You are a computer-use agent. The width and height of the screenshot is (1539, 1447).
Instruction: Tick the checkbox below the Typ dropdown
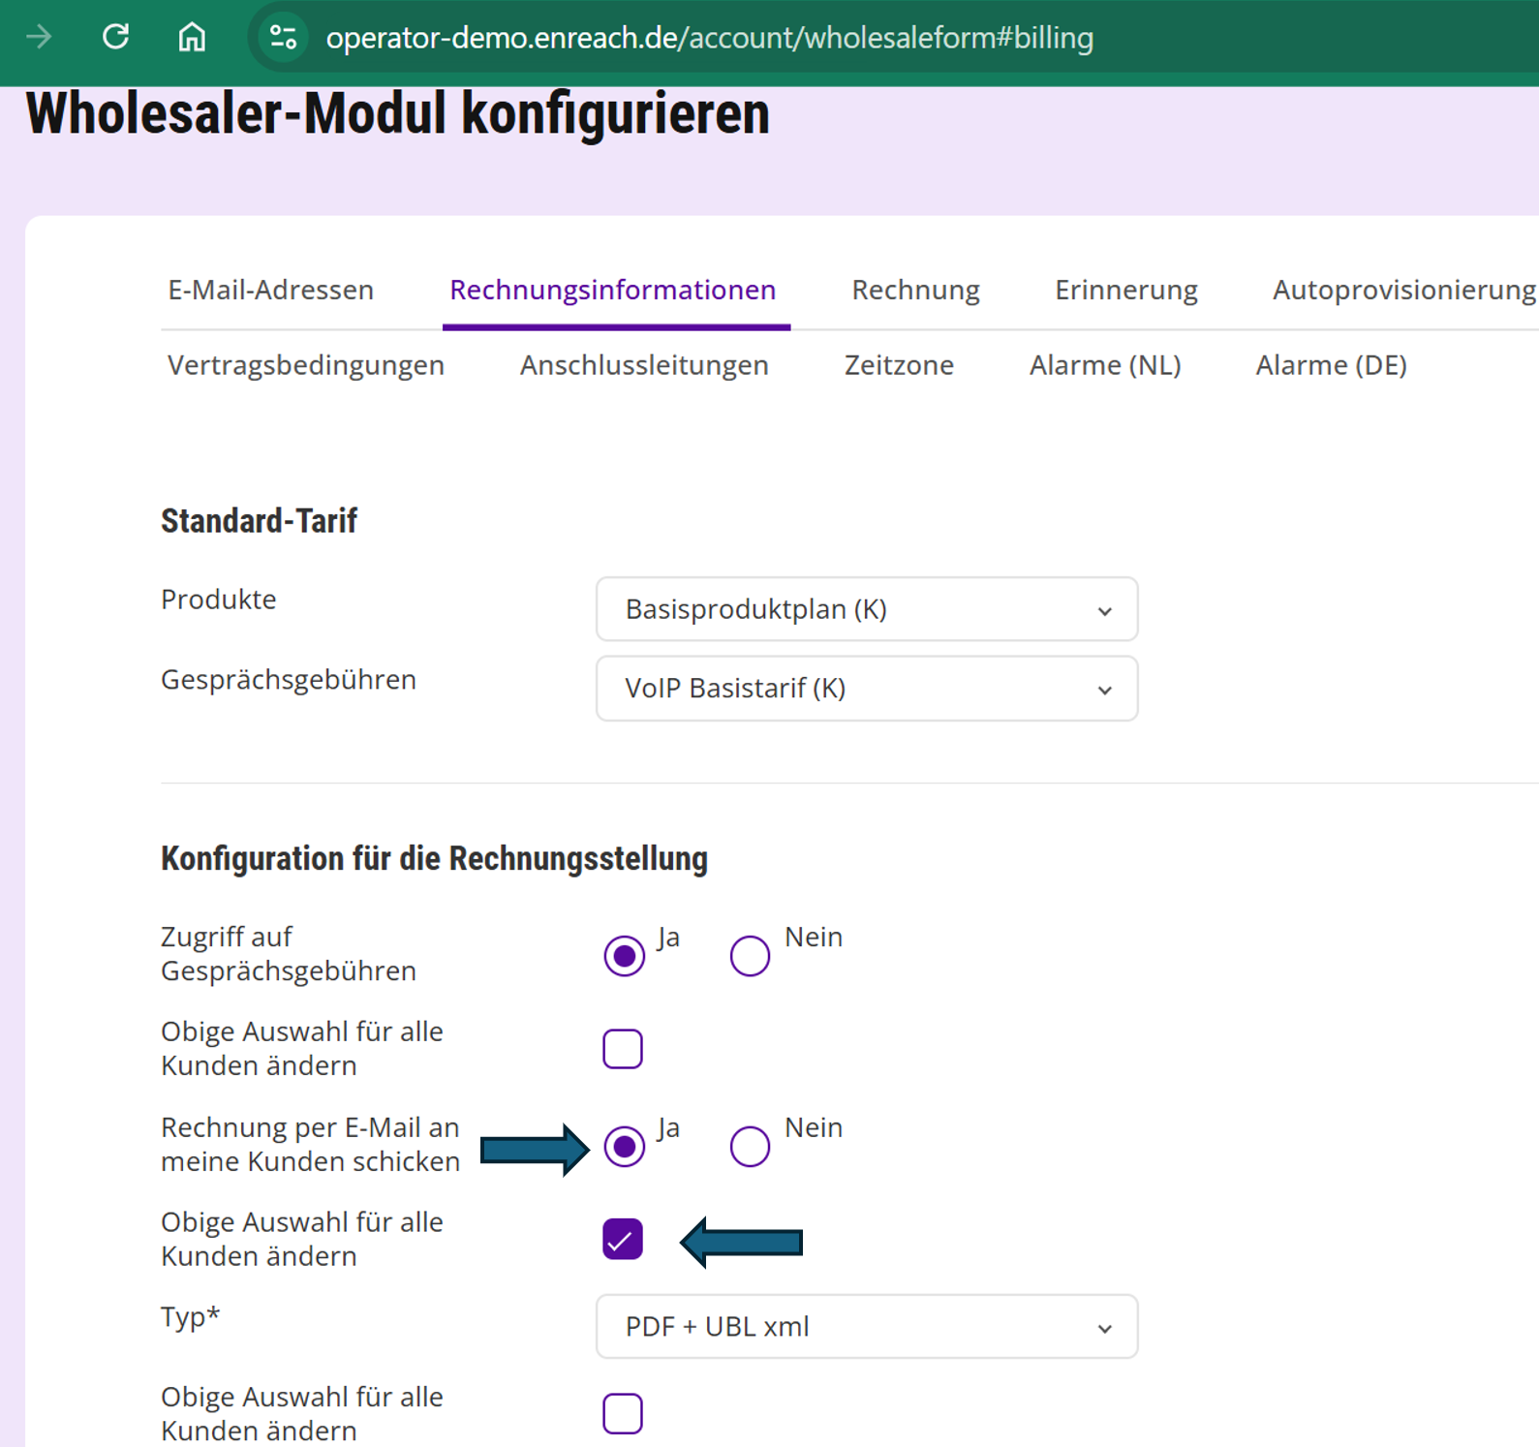click(623, 1413)
